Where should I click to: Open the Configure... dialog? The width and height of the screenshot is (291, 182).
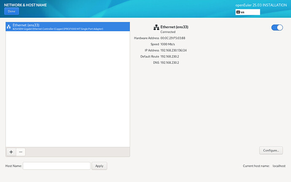[271, 150]
